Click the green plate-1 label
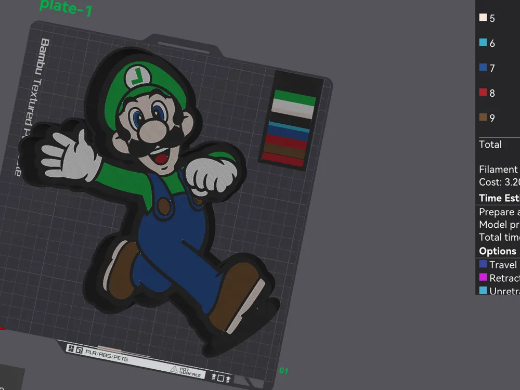This screenshot has width=520, height=390. click(66, 7)
